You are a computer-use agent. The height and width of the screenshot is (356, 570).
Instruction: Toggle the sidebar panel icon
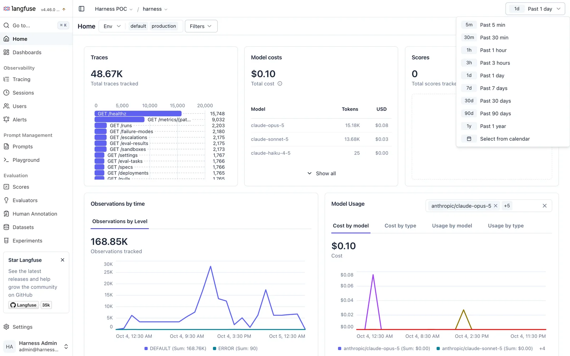pos(82,9)
